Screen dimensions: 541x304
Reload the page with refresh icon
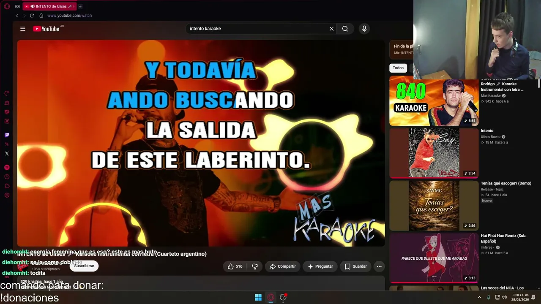32,16
